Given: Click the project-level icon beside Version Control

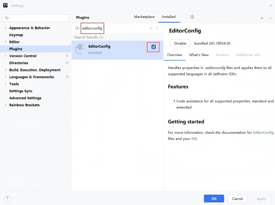Looking at the screenshot, I should point(67,56).
